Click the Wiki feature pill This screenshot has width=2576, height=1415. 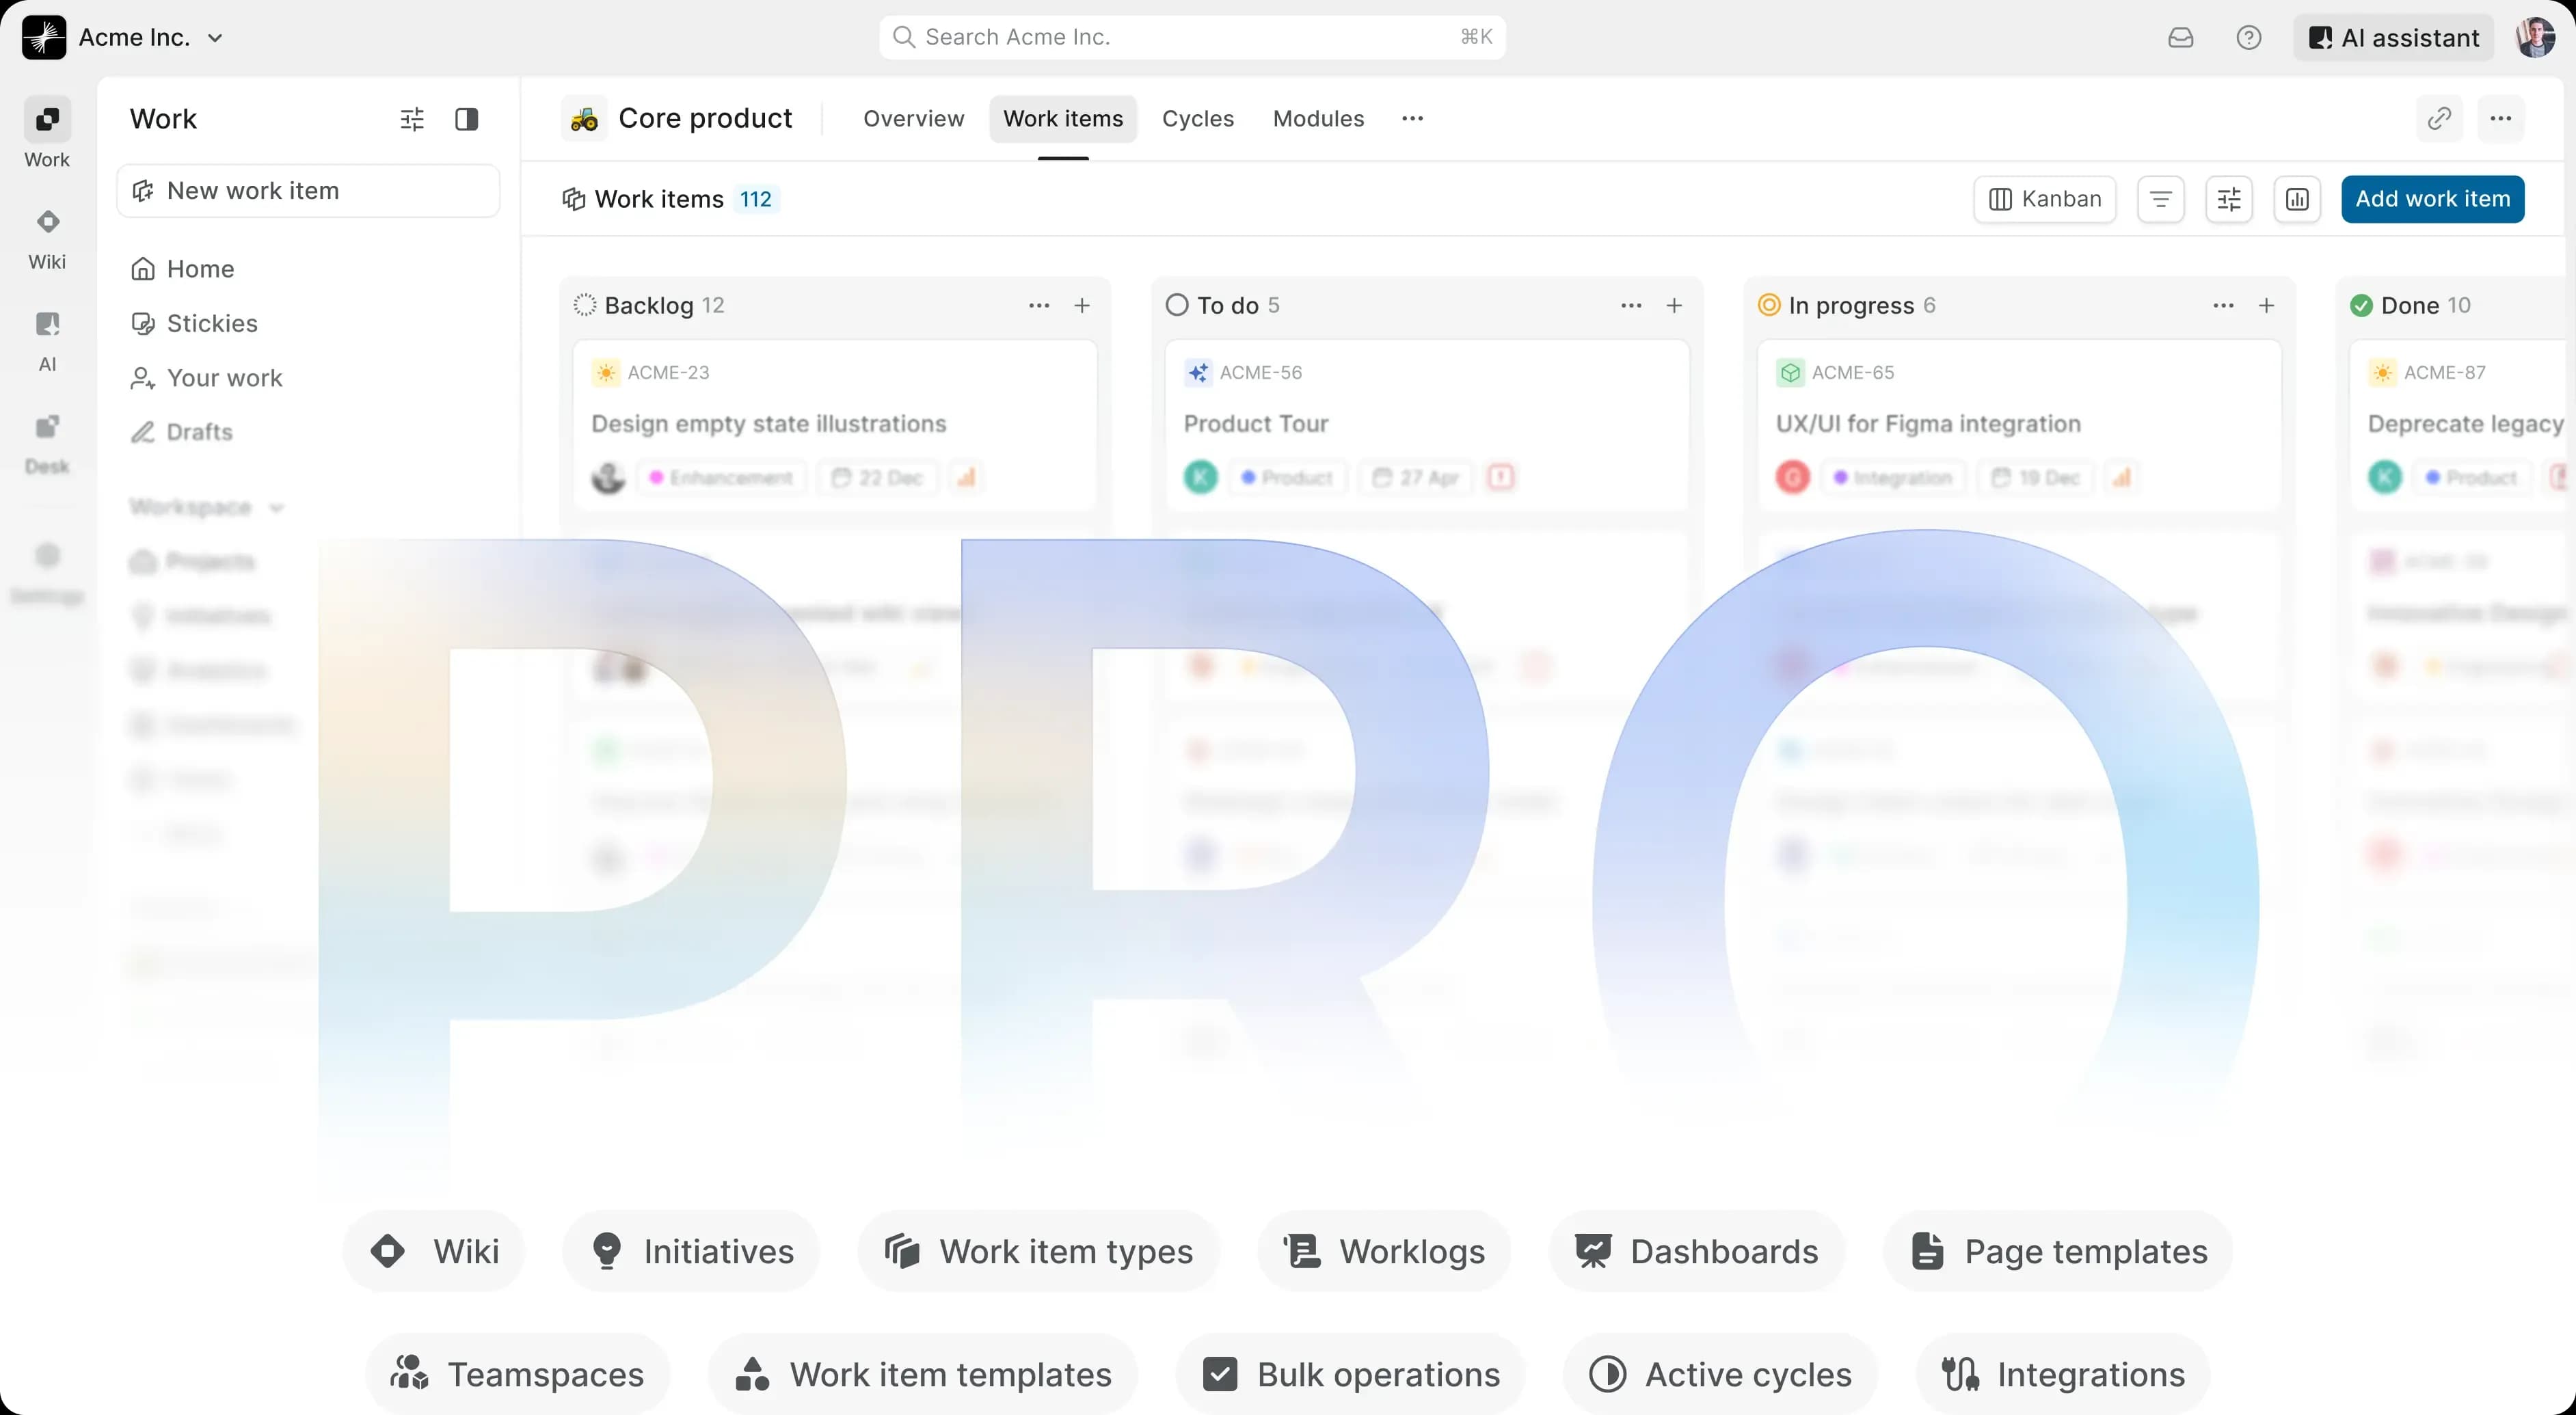pos(434,1251)
